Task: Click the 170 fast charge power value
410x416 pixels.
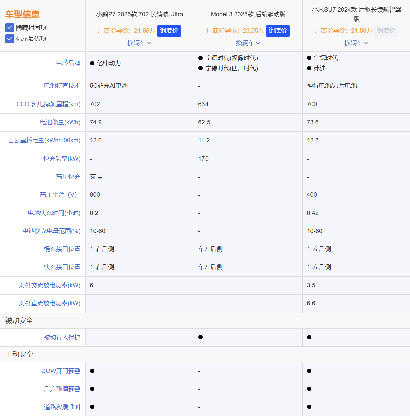Action: coord(203,159)
